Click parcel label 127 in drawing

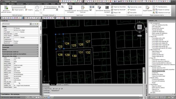[88, 42]
